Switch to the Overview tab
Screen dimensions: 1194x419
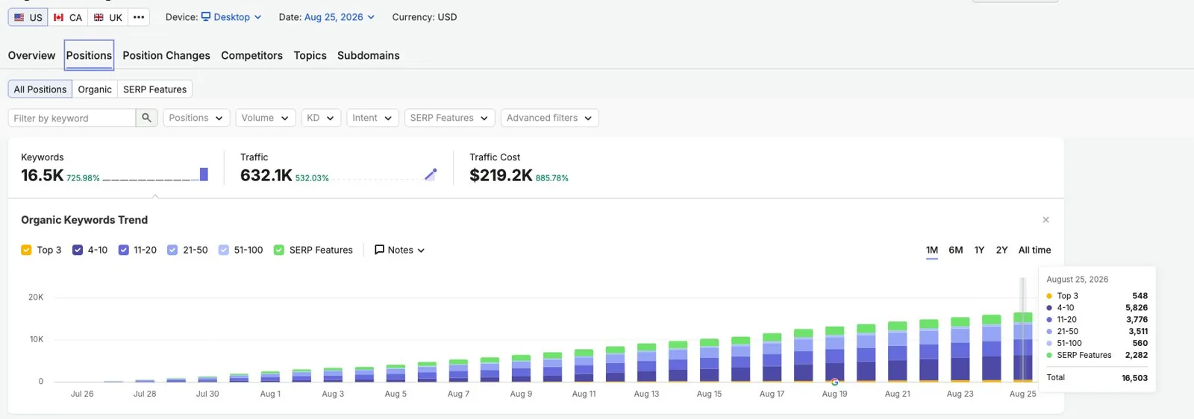[x=31, y=55]
